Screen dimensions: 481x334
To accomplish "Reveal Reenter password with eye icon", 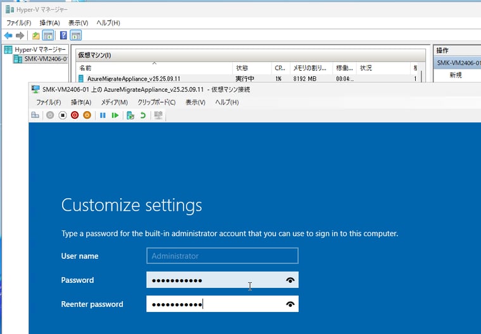I will 290,304.
